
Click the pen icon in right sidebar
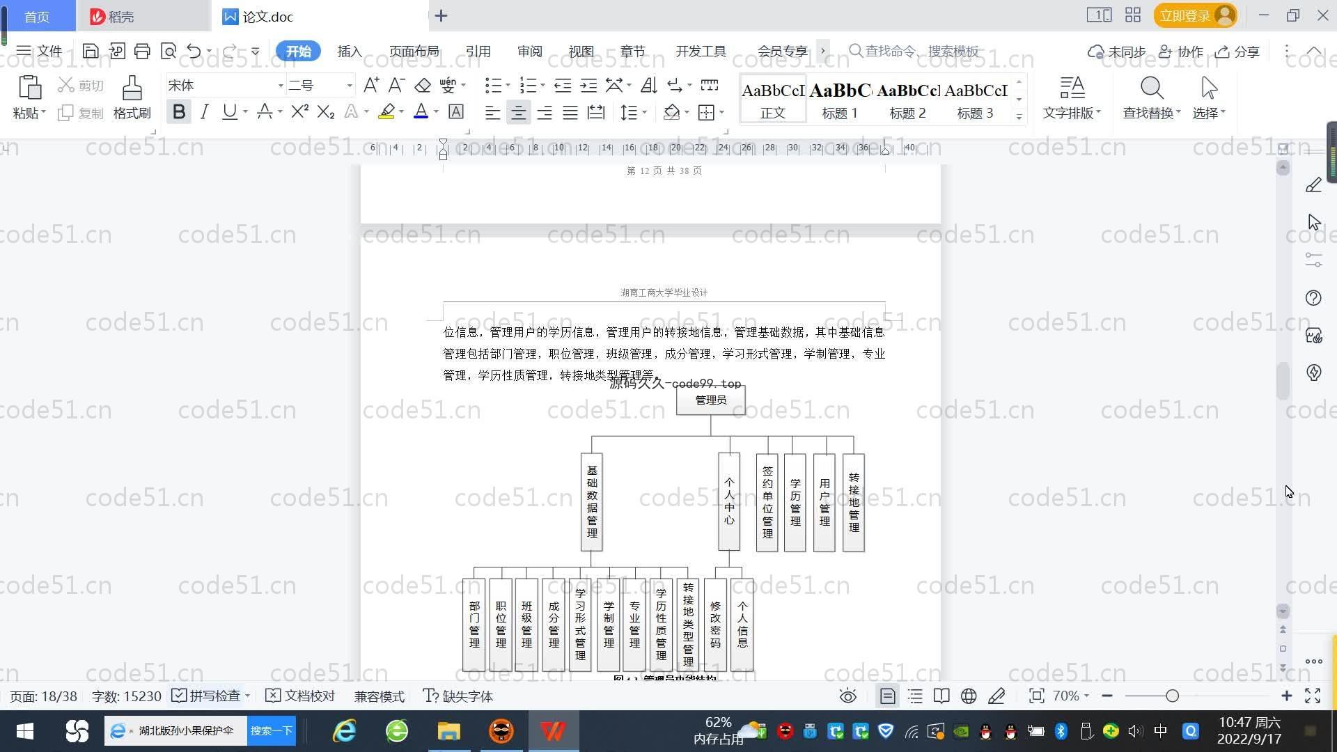[x=1313, y=185]
